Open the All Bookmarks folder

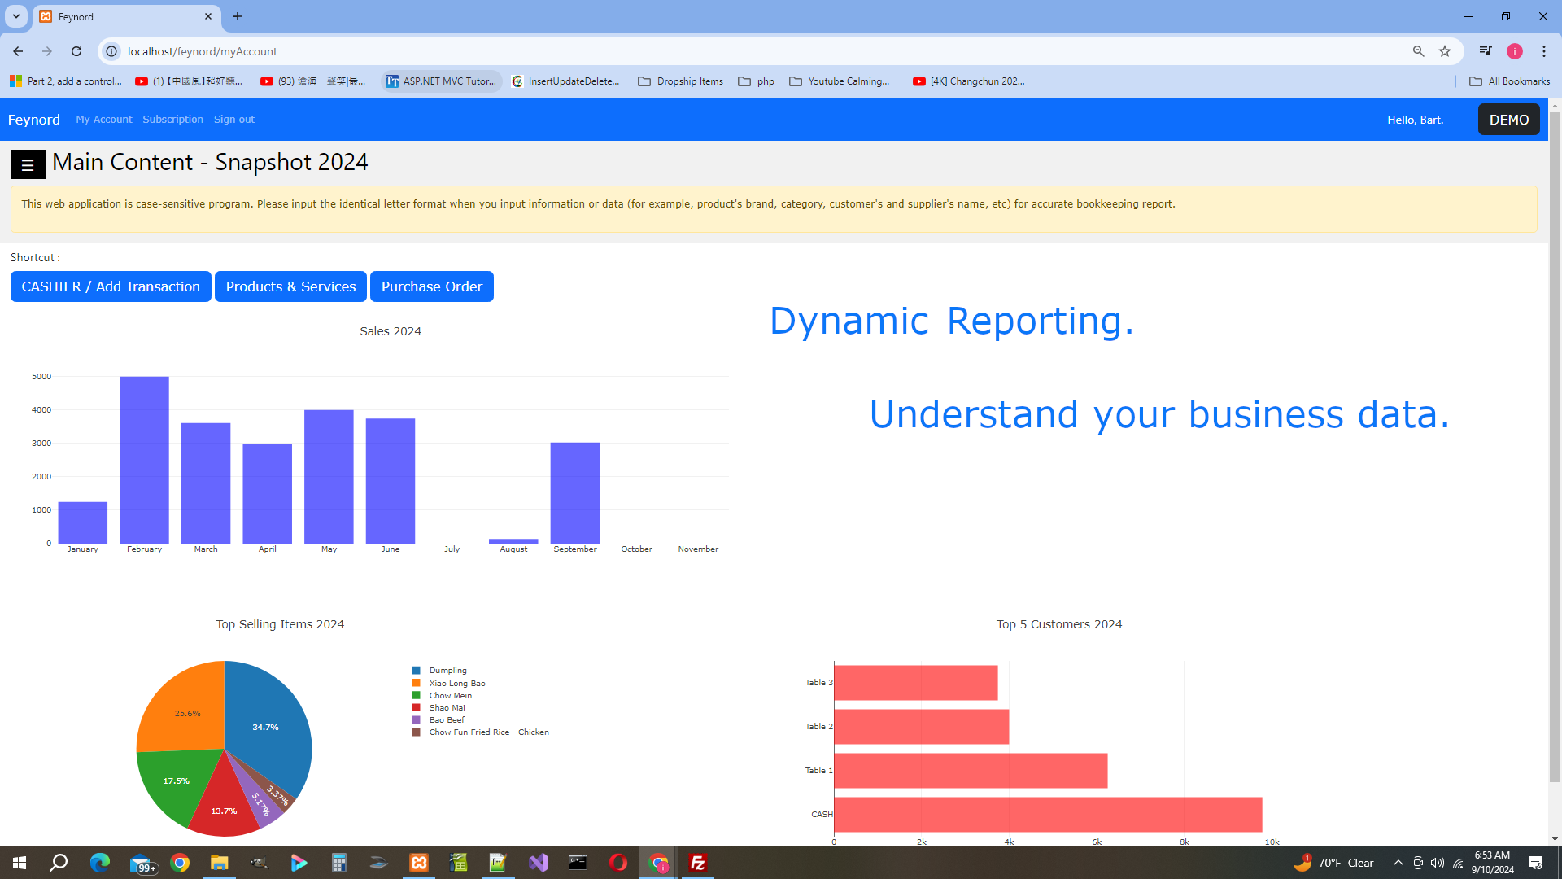click(x=1510, y=81)
